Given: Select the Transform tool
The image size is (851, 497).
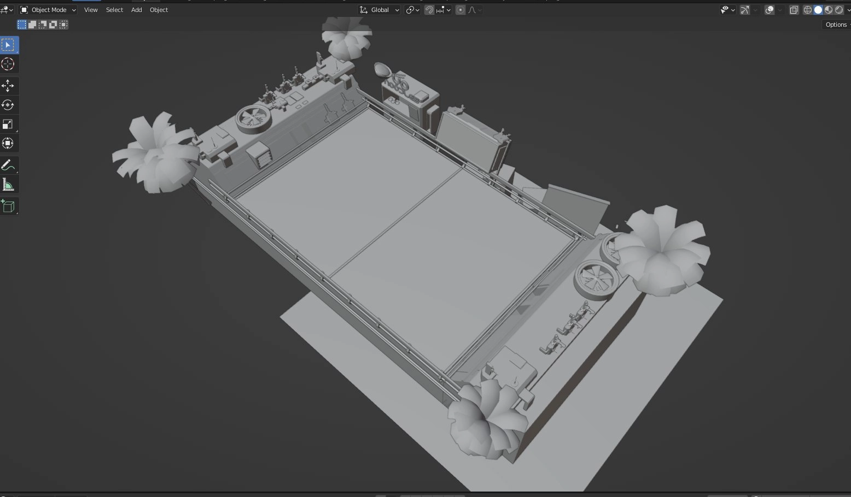Looking at the screenshot, I should coord(8,144).
